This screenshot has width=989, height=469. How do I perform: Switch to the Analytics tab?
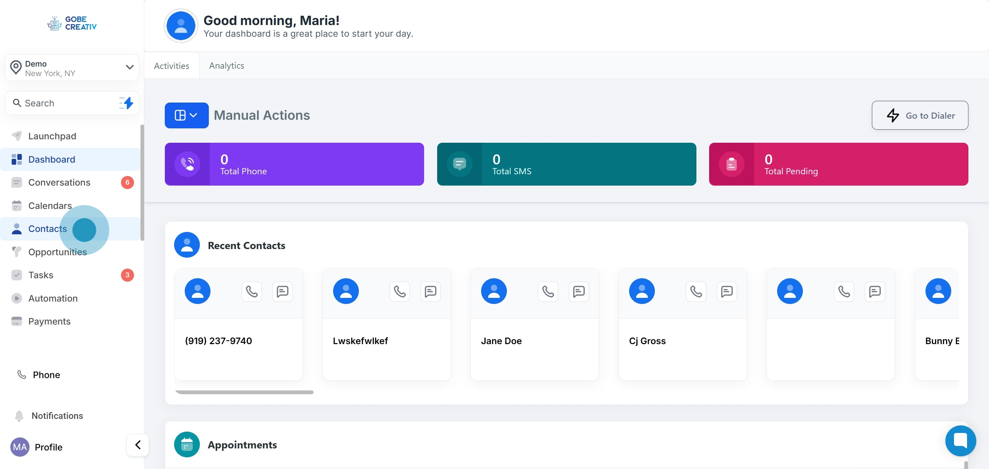tap(226, 66)
